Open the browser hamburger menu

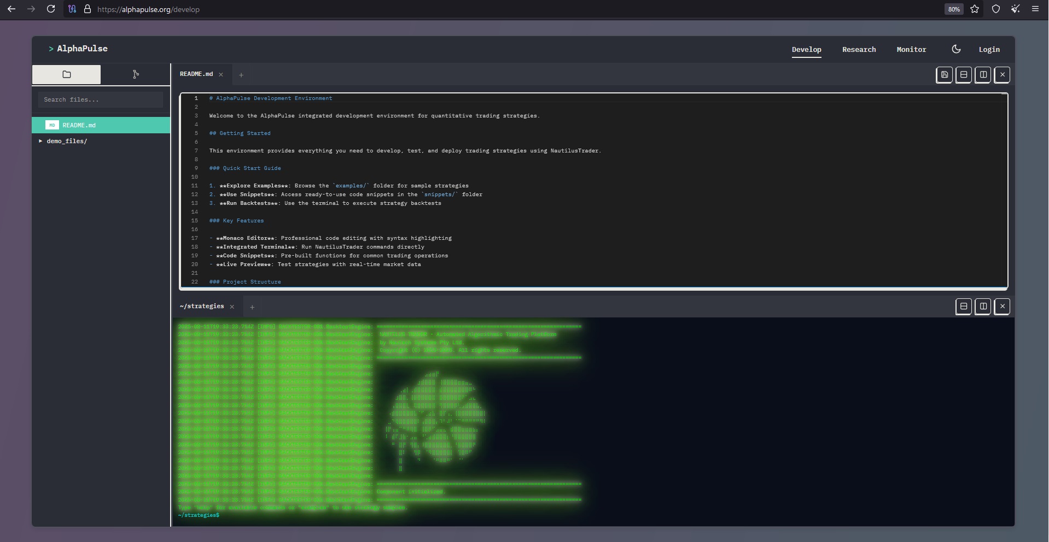(1035, 9)
